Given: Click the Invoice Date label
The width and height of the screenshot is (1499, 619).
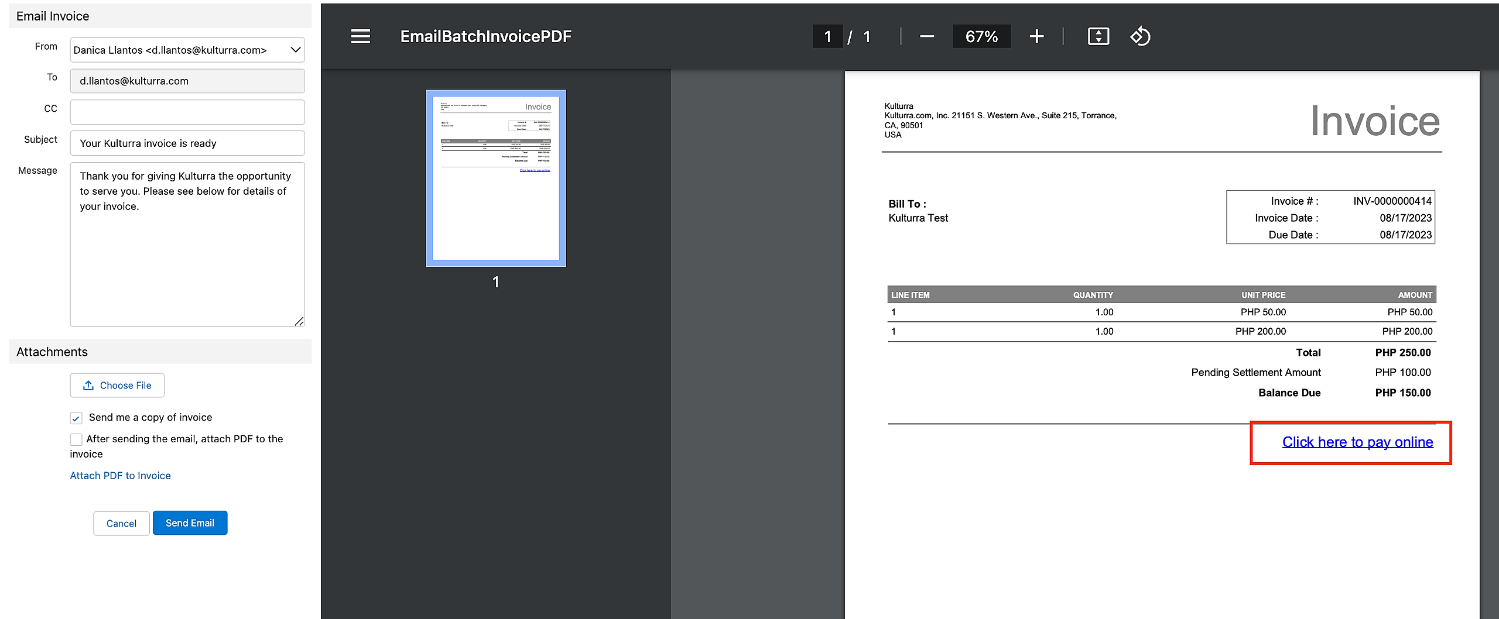Looking at the screenshot, I should 1286,218.
